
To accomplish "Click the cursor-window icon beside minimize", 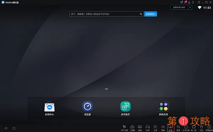I will (199, 2).
